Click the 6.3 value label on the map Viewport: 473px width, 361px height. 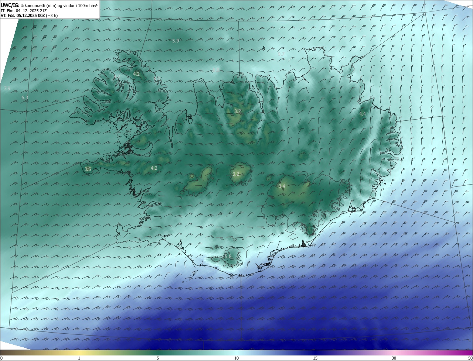[25, 98]
